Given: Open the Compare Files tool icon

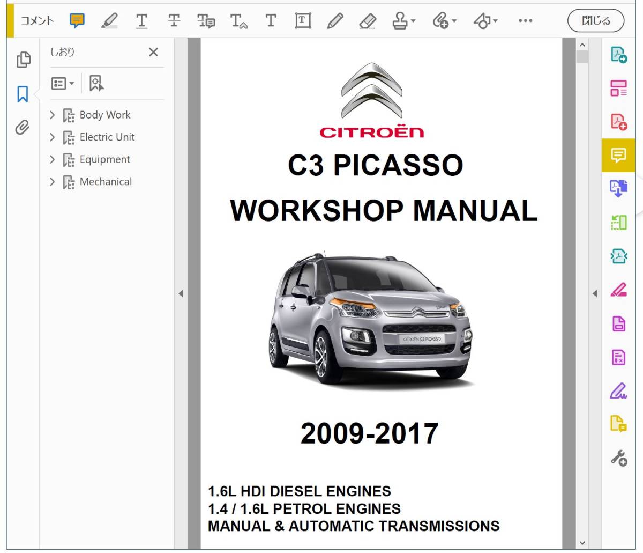Looking at the screenshot, I should click(619, 223).
